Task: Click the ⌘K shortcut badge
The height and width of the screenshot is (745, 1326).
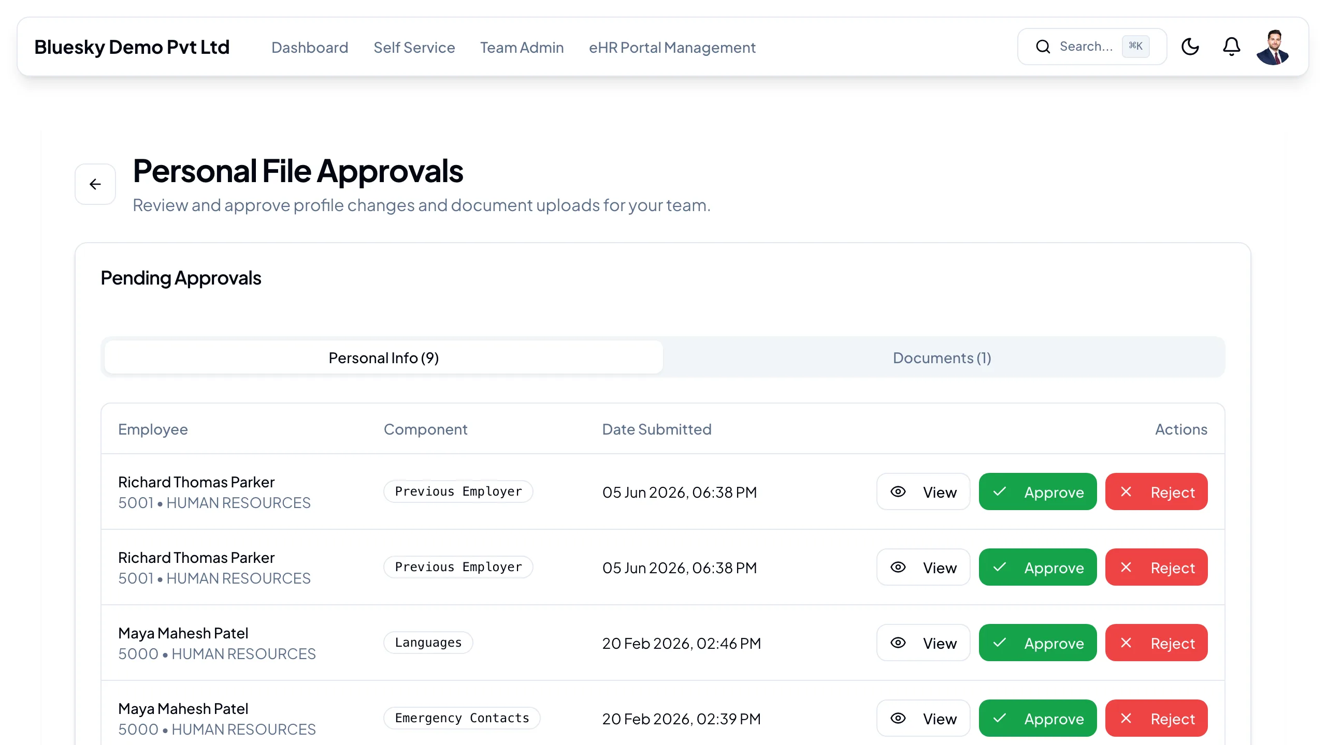Action: point(1135,46)
